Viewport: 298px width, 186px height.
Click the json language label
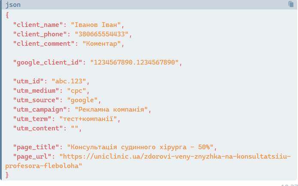click(x=13, y=5)
